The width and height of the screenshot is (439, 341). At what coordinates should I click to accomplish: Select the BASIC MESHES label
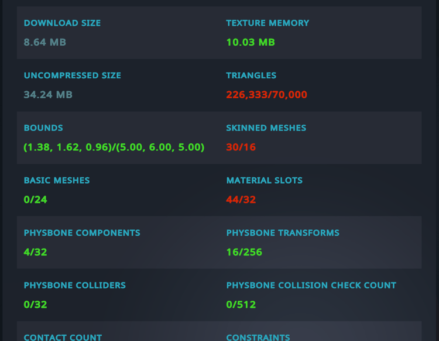57,180
